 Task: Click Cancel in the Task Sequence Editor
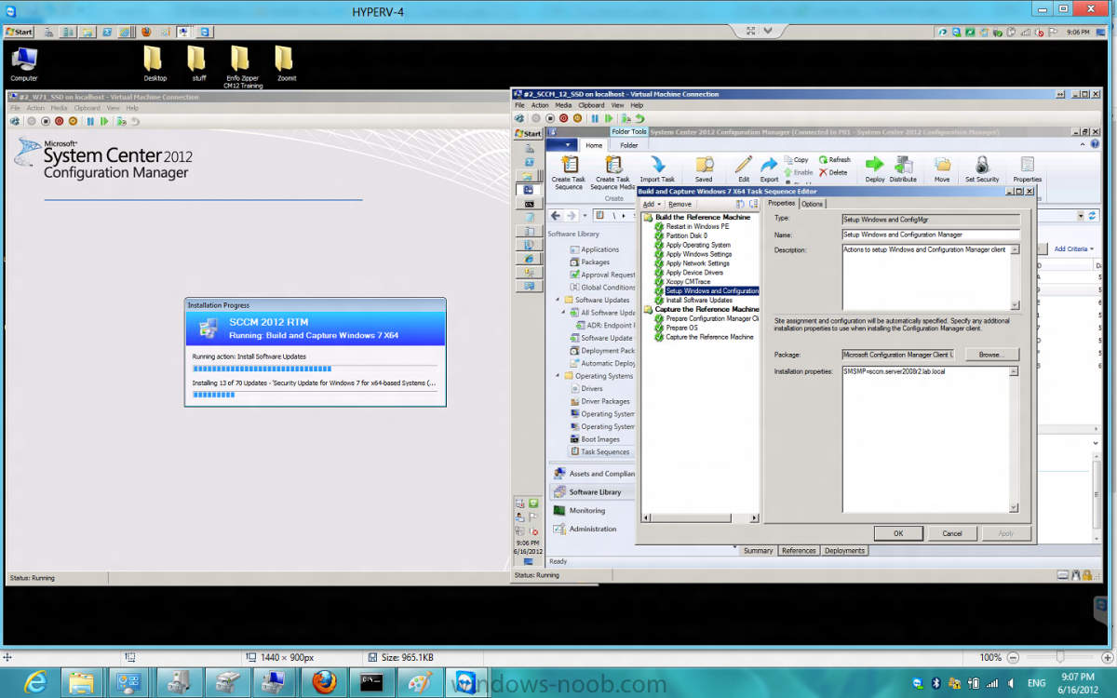pos(952,533)
